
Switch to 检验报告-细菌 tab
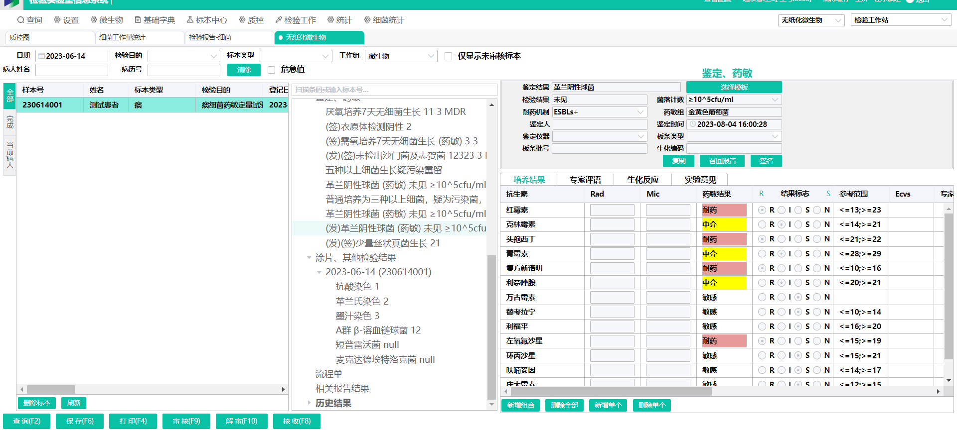pyautogui.click(x=229, y=38)
